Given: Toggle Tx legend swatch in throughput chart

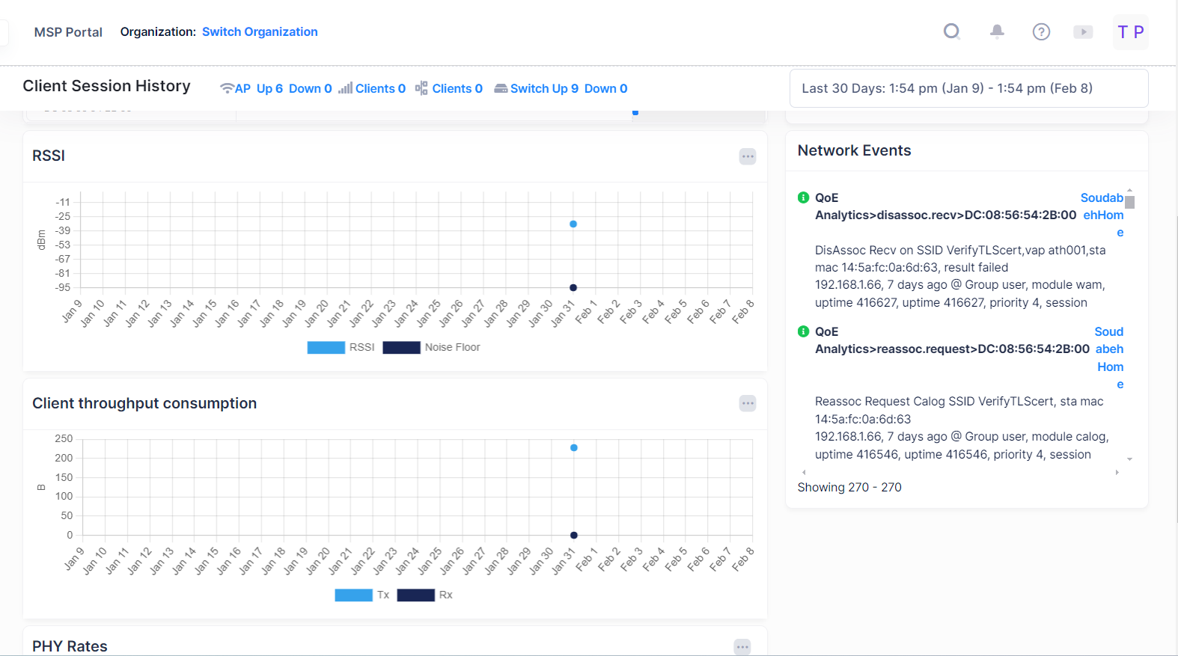Looking at the screenshot, I should pyautogui.click(x=354, y=595).
